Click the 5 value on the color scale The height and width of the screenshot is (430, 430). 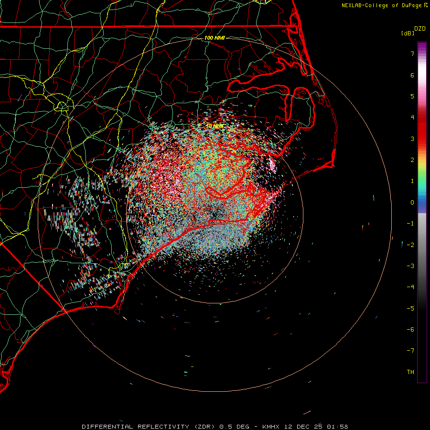click(x=412, y=96)
